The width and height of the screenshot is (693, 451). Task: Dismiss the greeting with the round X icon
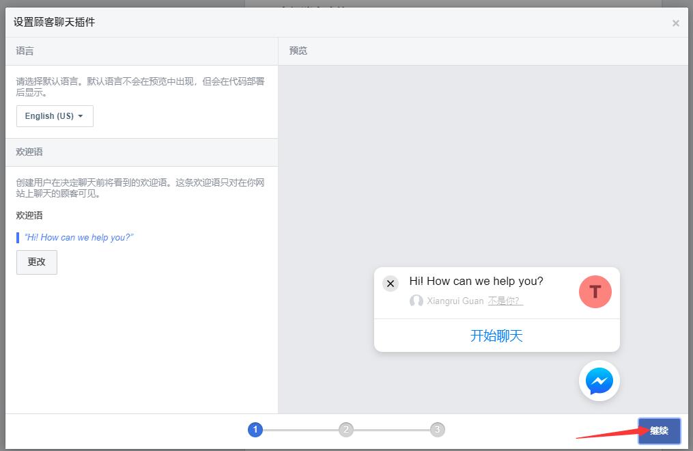(x=391, y=284)
